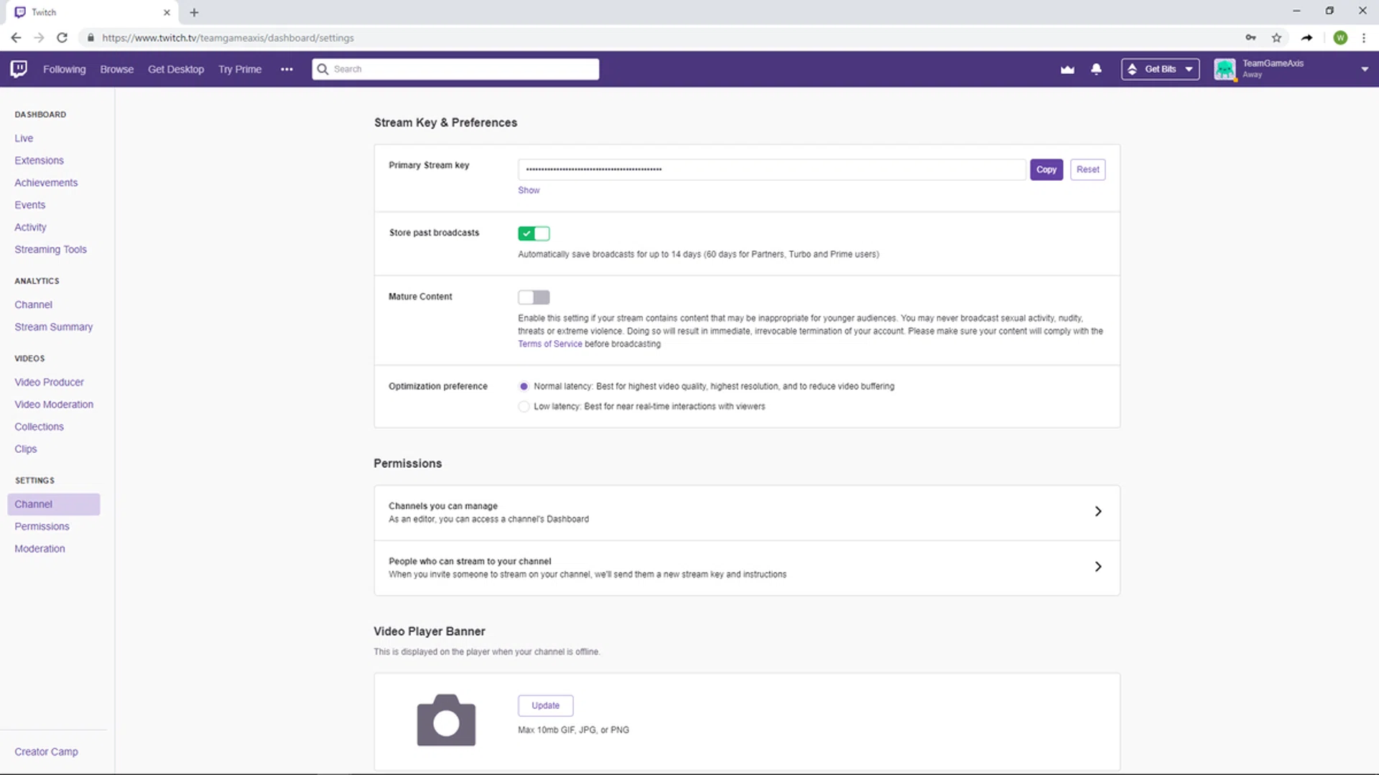Click the camera placeholder banner image

pos(446,720)
